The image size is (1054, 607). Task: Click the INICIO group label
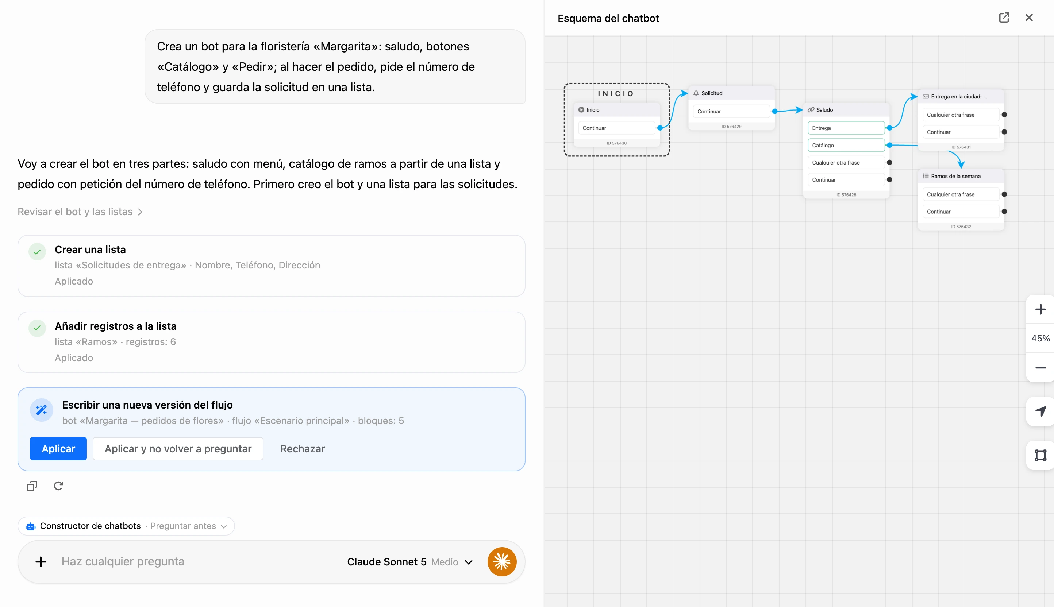616,94
